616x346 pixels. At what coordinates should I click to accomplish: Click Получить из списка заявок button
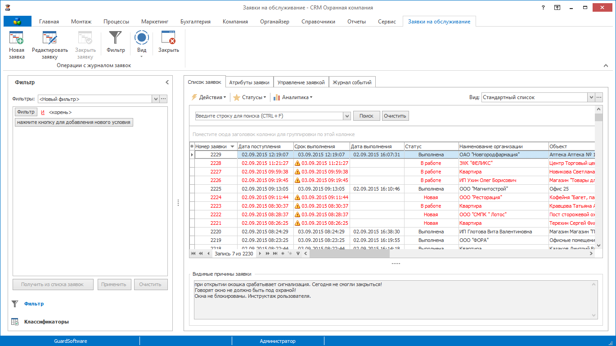(53, 285)
